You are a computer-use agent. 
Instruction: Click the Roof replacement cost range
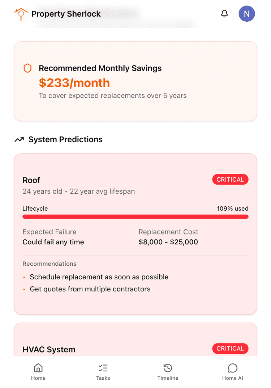(168, 242)
